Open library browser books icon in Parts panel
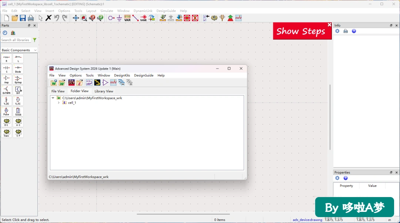The height and width of the screenshot is (223, 400). tap(13, 33)
